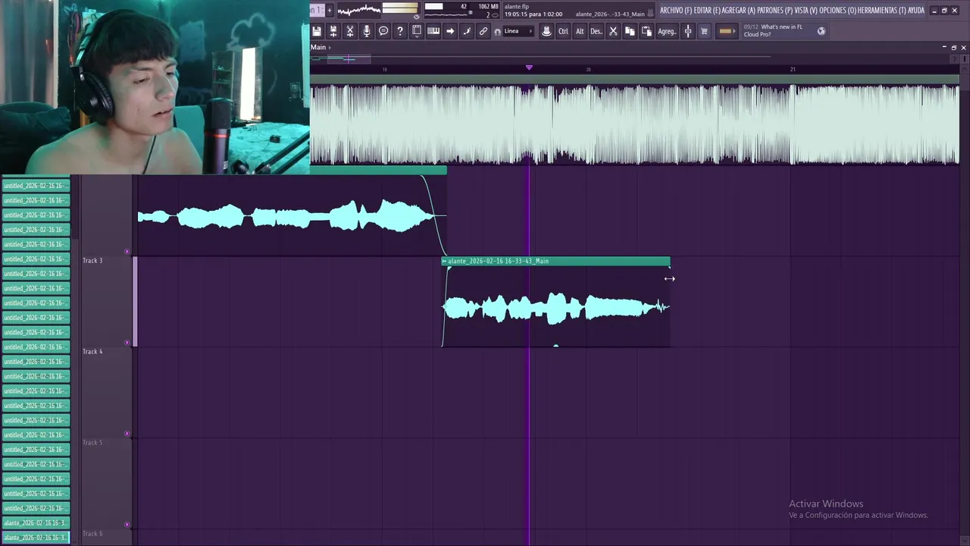Toggle the Ctrl modifier button
This screenshot has width=970, height=546.
coord(563,31)
